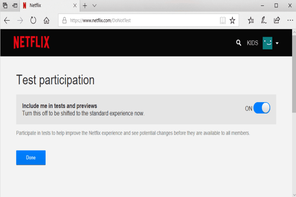Click the teal profile avatar

268,43
